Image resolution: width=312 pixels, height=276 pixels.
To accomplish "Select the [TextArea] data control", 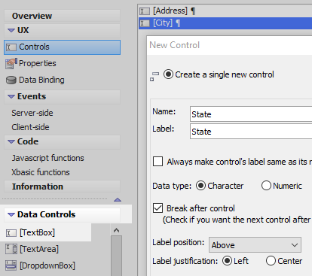I will 39,249.
